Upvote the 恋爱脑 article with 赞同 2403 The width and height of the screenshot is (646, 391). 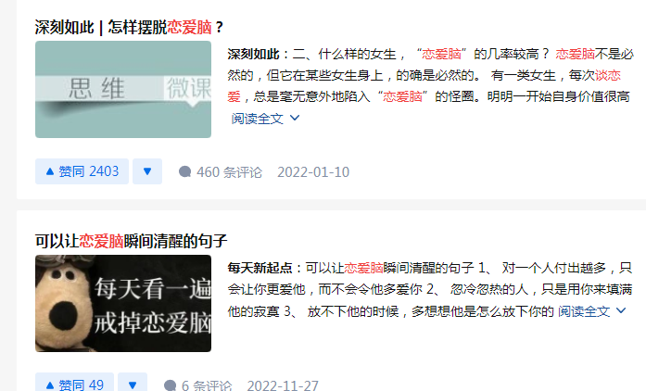pos(82,171)
